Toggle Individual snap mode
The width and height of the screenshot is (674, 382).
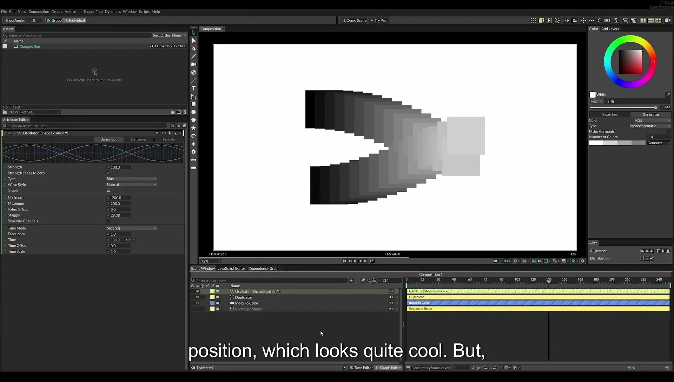pyautogui.click(x=74, y=20)
